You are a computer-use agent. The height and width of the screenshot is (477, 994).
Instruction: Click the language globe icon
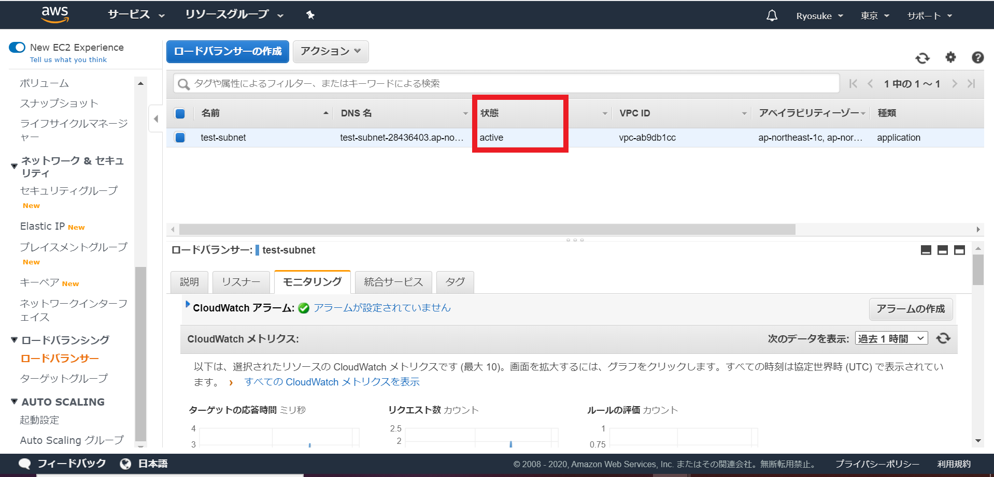[125, 464]
